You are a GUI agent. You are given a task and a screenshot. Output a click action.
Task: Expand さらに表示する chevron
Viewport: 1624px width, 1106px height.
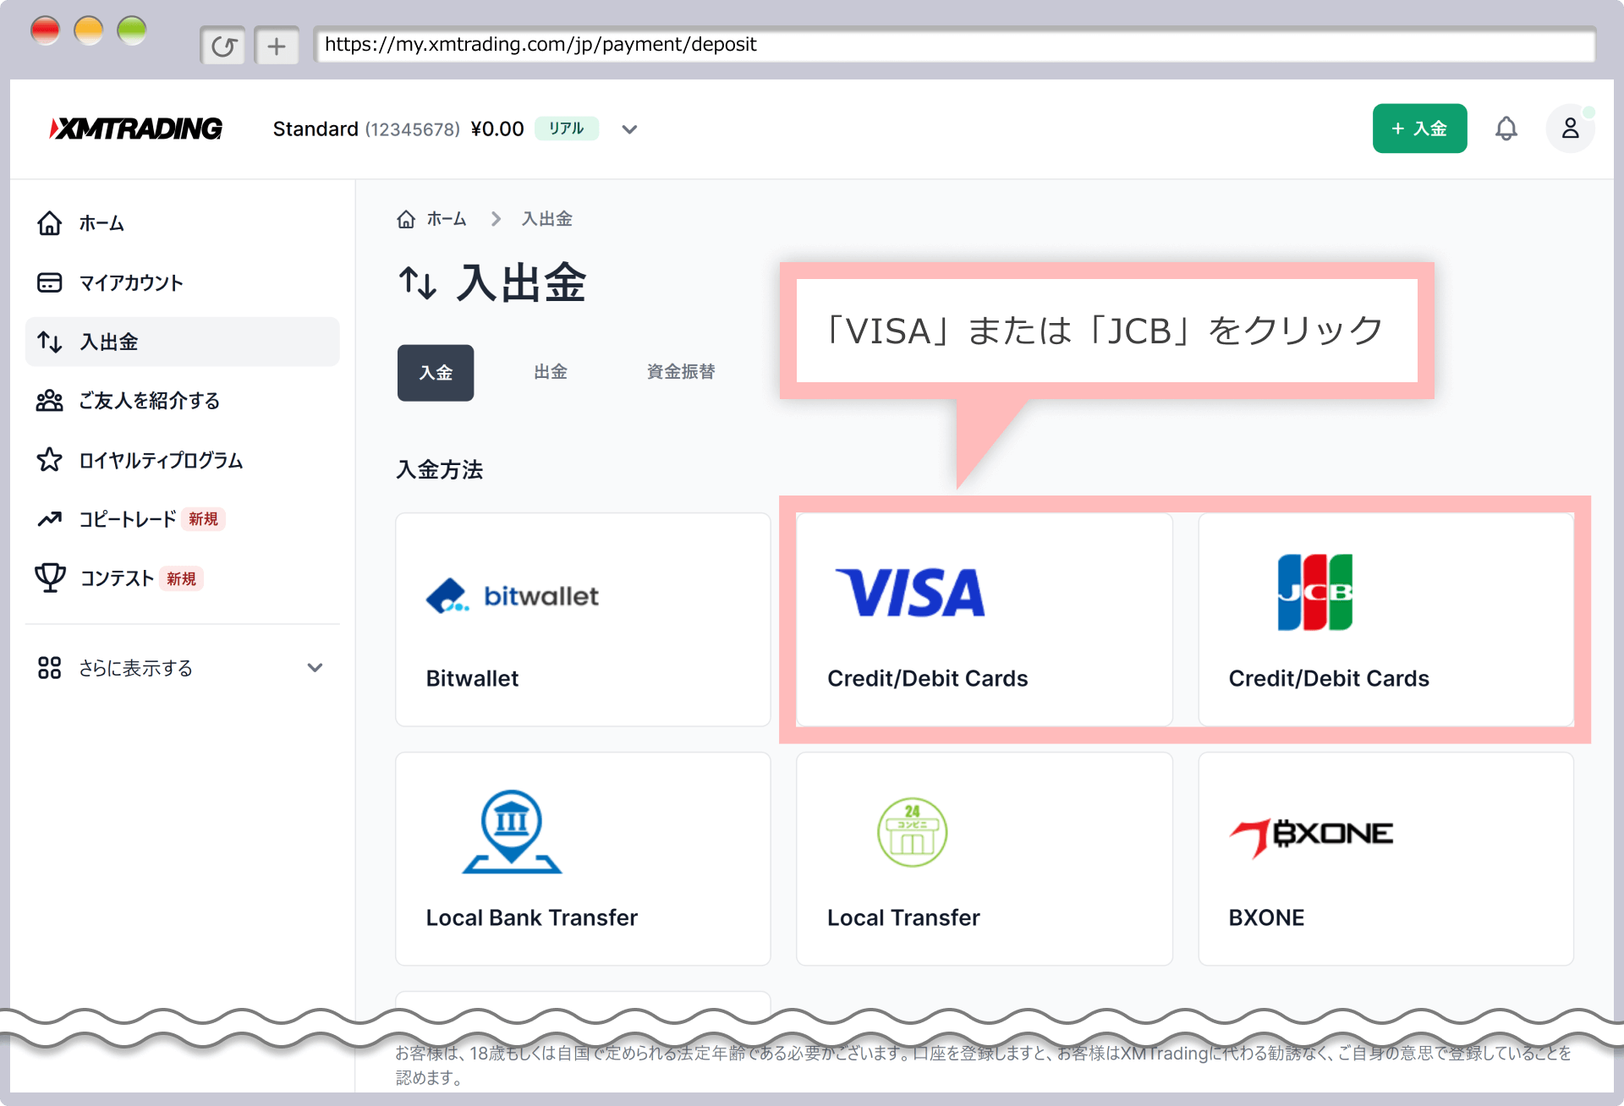click(x=315, y=668)
